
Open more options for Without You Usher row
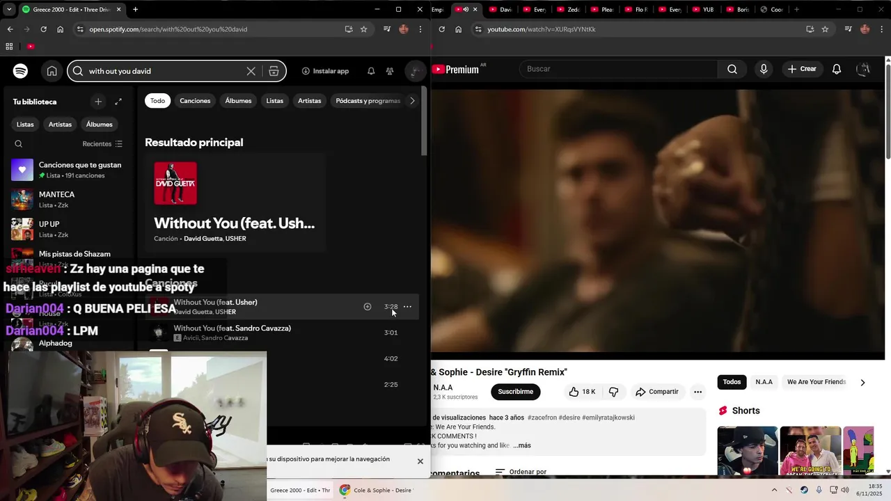pos(407,307)
